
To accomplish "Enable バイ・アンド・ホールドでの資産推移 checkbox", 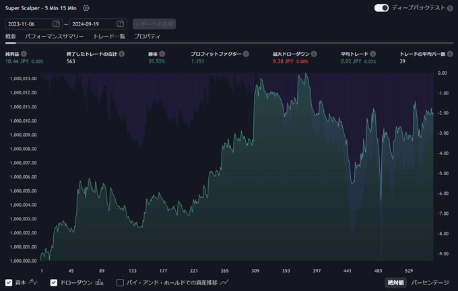I will [x=120, y=282].
